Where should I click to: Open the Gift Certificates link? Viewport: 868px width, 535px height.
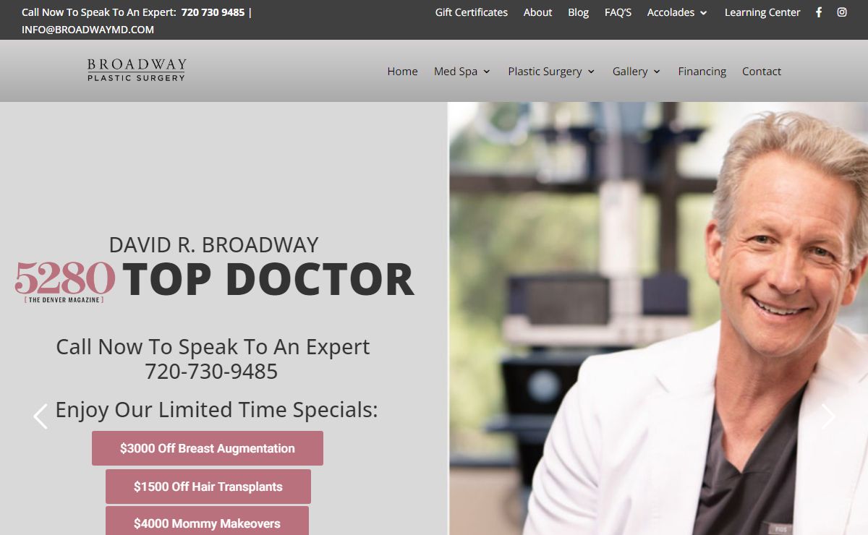[x=472, y=12]
